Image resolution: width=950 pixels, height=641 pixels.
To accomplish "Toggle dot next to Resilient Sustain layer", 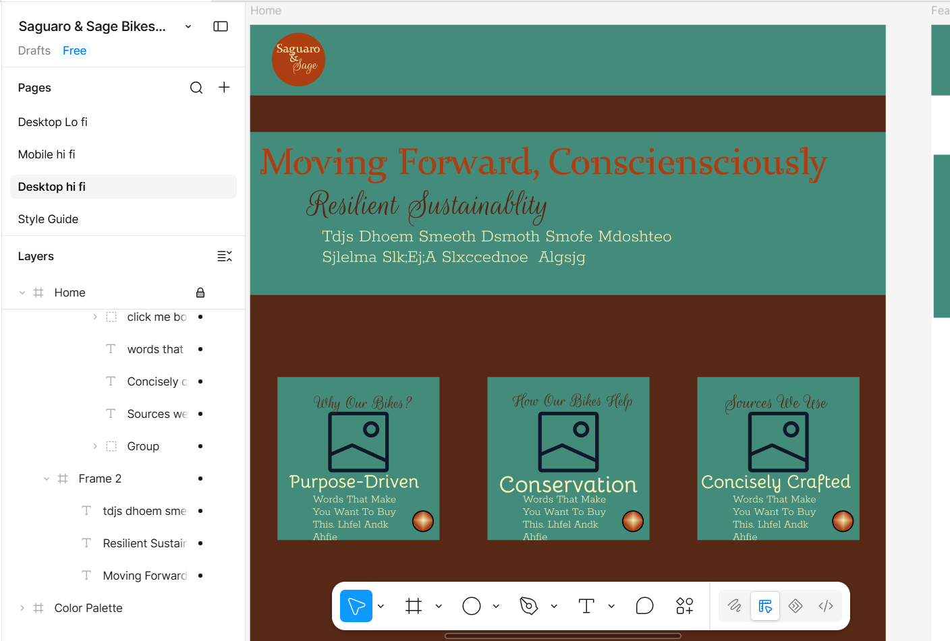I will pyautogui.click(x=200, y=543).
